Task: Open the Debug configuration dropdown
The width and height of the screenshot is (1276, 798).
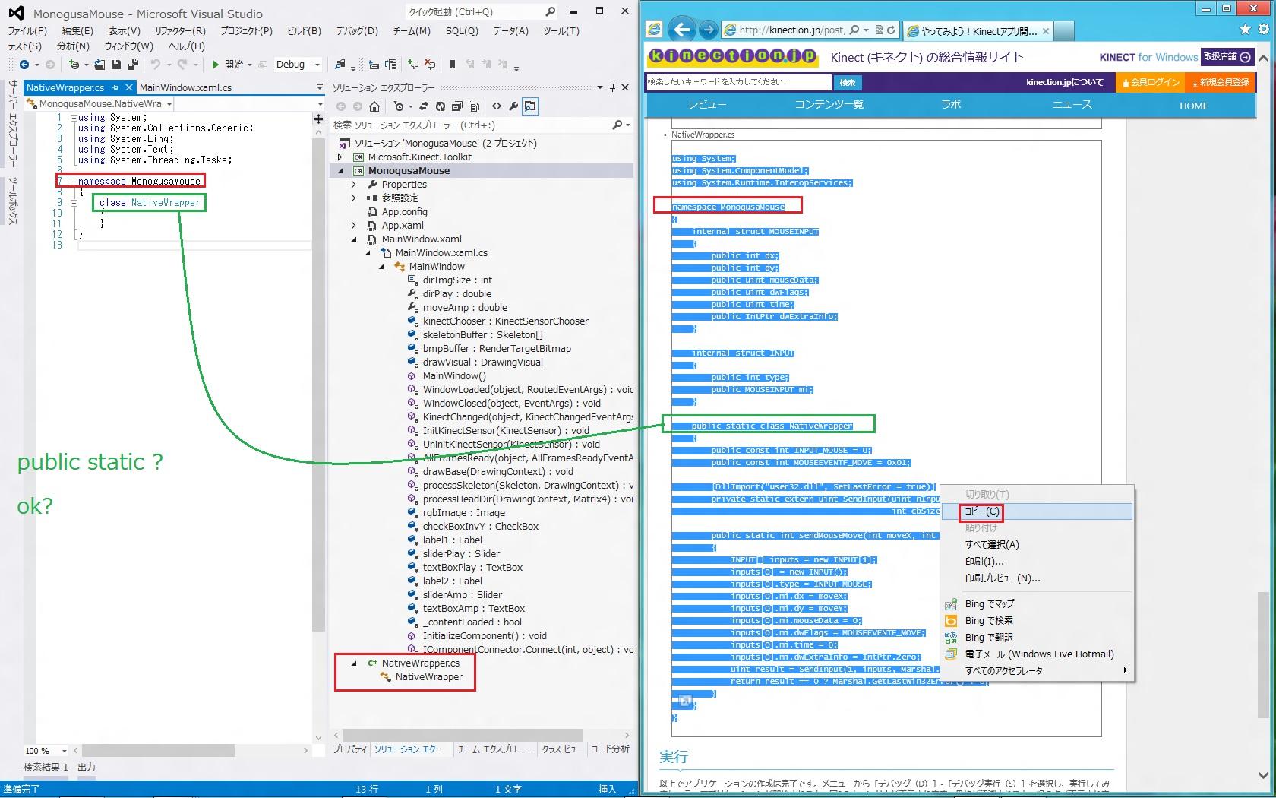Action: tap(317, 65)
